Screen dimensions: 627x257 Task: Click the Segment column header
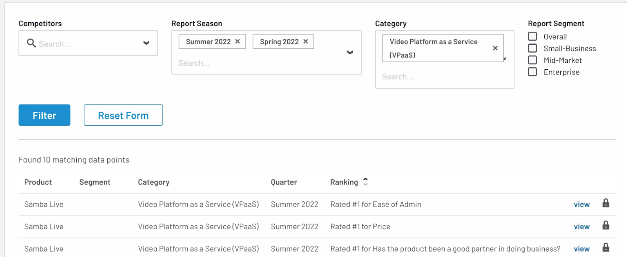pyautogui.click(x=95, y=182)
